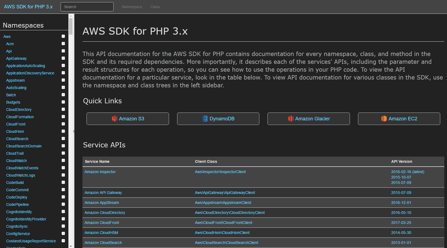Open the CodeBuild namespace link
Viewport: 447px width, 248px height.
(x=15, y=183)
